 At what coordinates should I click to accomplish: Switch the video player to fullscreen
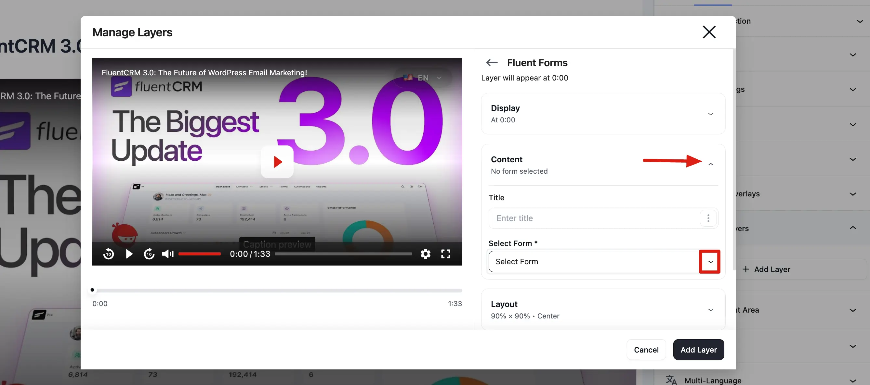445,254
